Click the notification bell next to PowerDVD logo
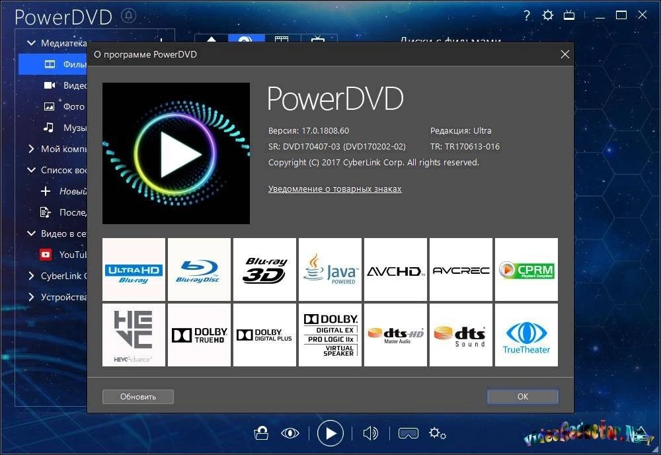The height and width of the screenshot is (455, 661). (129, 16)
